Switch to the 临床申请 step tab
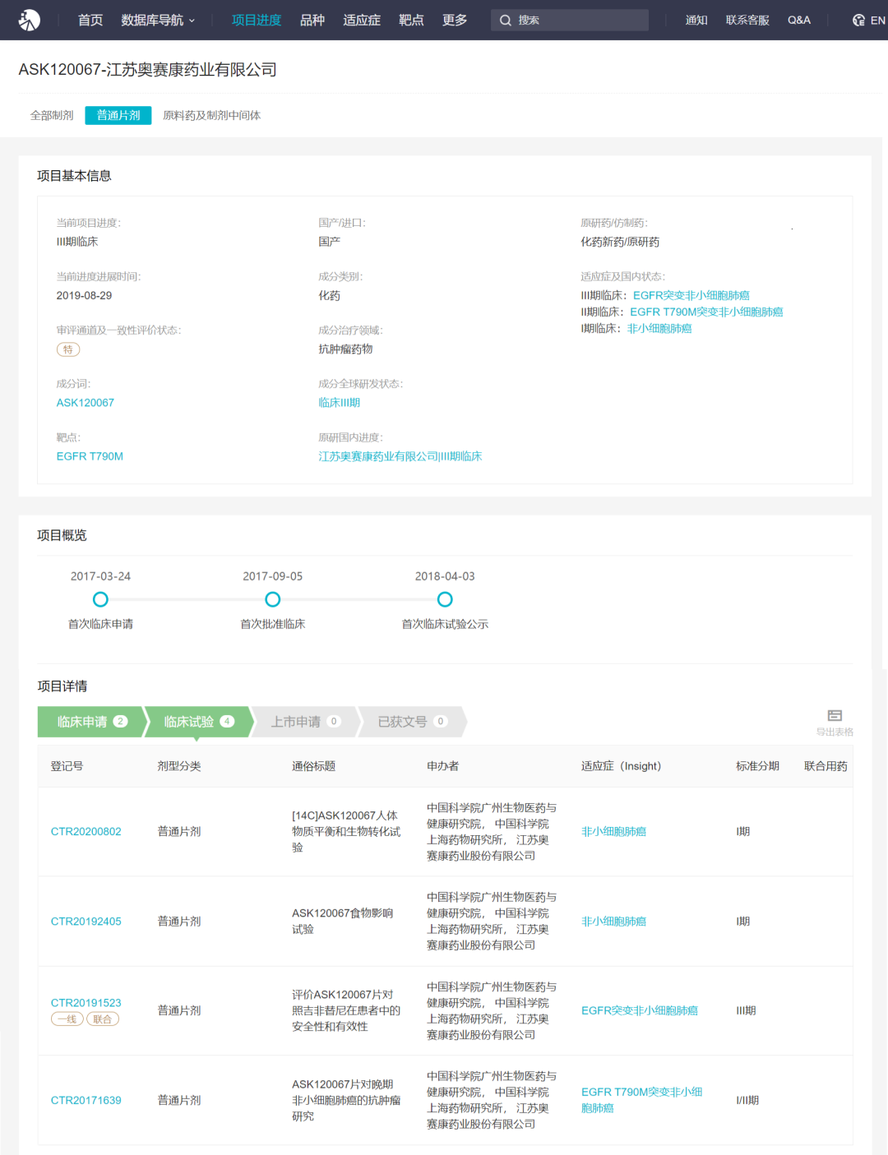This screenshot has width=888, height=1155. point(91,722)
